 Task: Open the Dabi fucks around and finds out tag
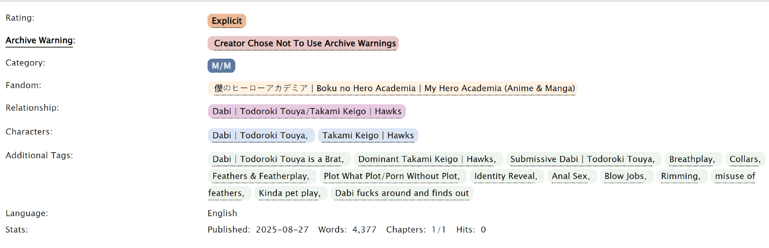click(x=401, y=193)
